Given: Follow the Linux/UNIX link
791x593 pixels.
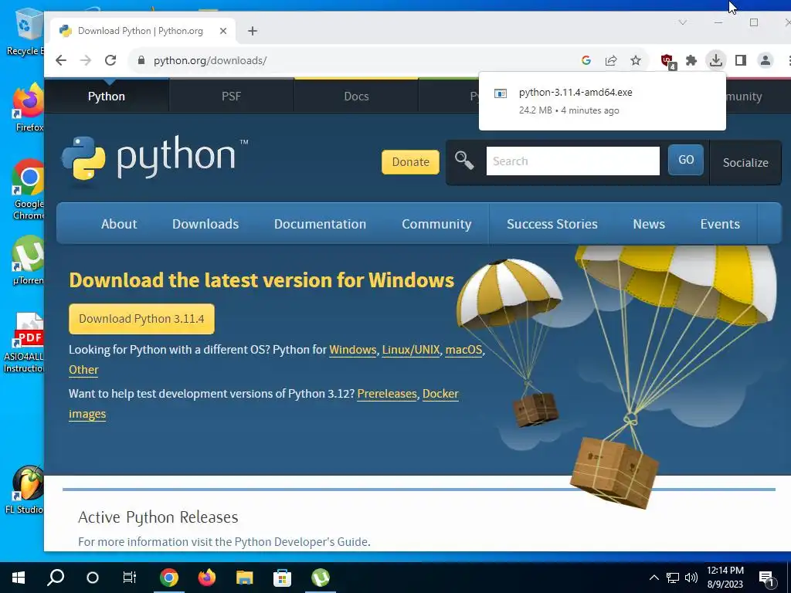Looking at the screenshot, I should click(411, 350).
